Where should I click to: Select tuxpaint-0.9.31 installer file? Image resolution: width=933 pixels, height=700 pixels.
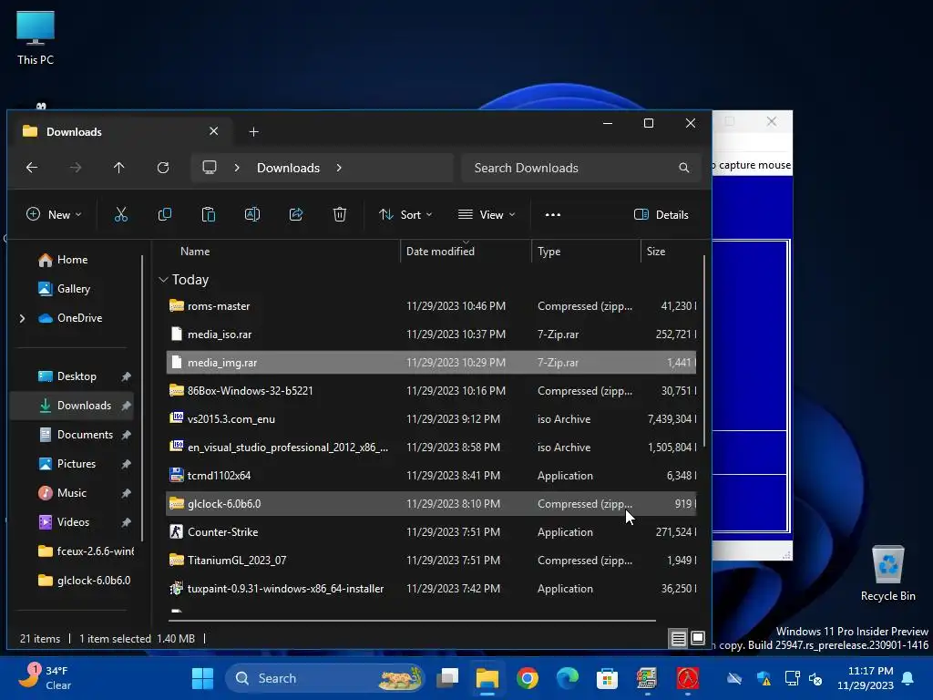[x=431, y=589]
